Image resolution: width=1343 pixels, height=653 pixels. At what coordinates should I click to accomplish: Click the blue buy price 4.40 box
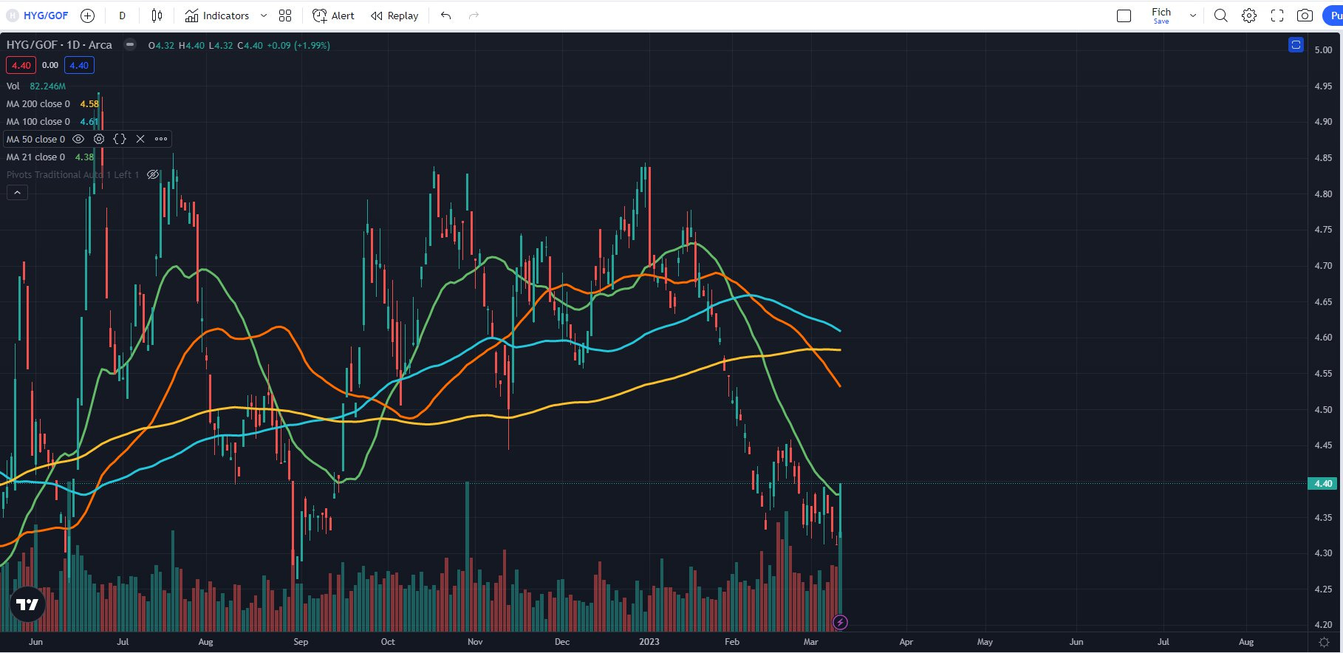tap(79, 65)
